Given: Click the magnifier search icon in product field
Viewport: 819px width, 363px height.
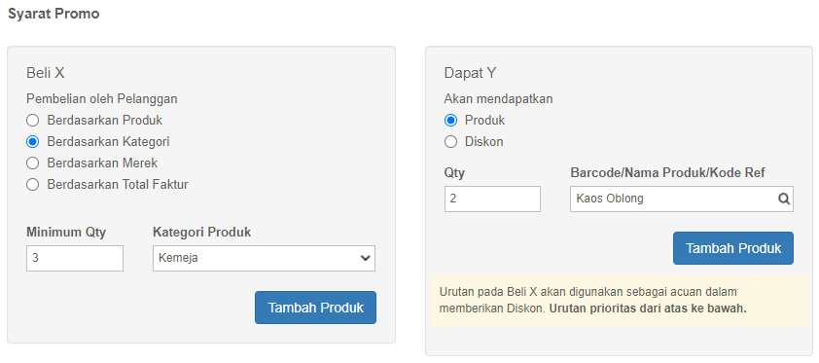Looking at the screenshot, I should click(x=783, y=199).
